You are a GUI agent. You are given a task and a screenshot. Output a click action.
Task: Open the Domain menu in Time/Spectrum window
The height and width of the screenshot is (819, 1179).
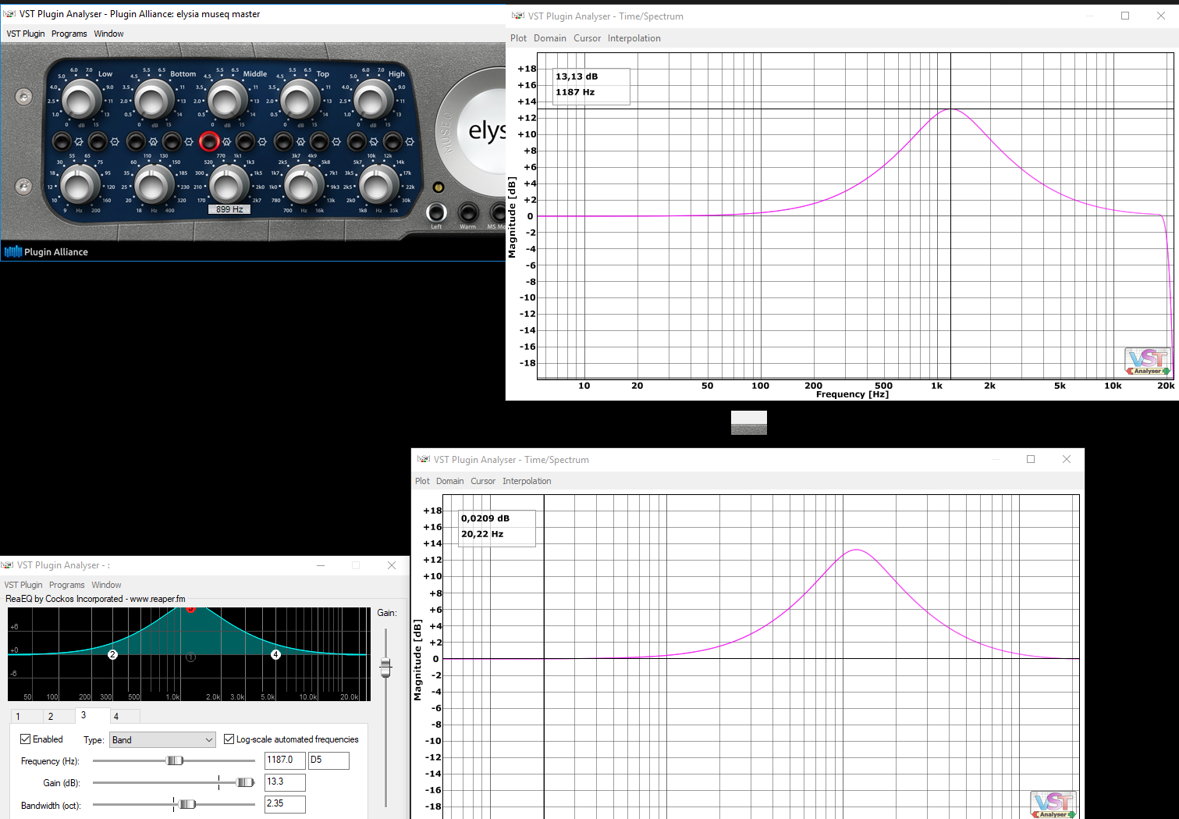[x=550, y=37]
